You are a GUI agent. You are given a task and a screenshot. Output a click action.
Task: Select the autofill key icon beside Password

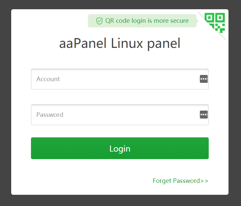[x=204, y=115]
